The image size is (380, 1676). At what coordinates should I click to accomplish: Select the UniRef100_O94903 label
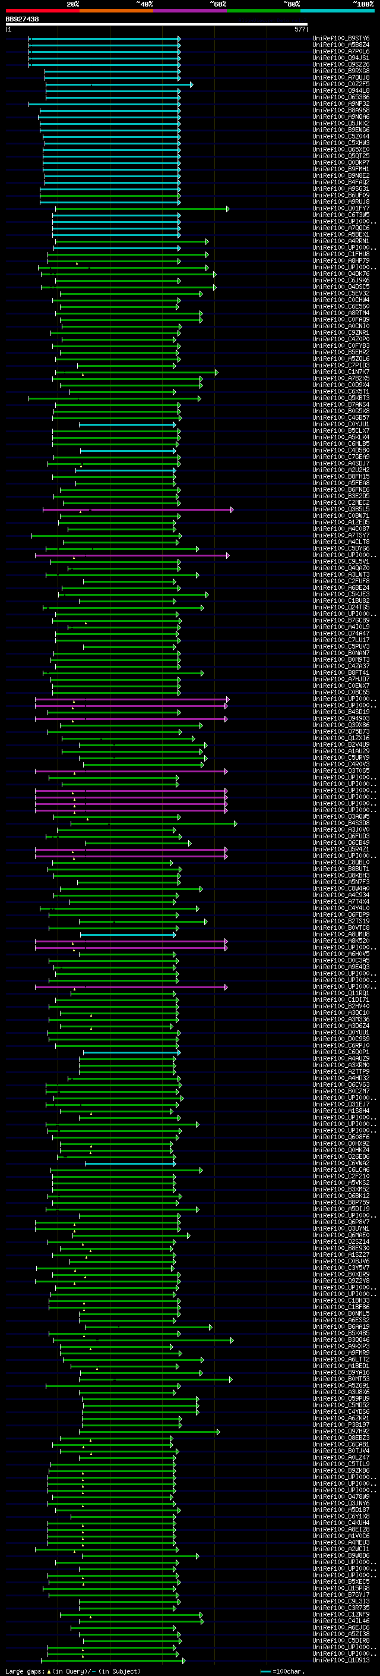(340, 718)
